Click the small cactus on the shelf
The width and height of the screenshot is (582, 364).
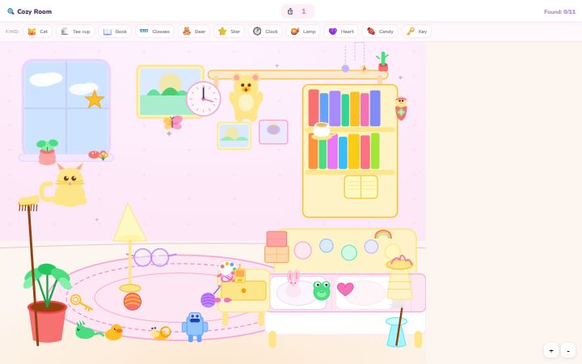coord(382,61)
